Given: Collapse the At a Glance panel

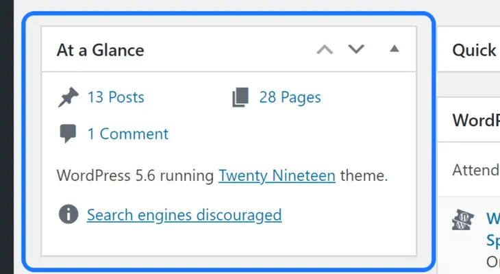Looking at the screenshot, I should 394,49.
